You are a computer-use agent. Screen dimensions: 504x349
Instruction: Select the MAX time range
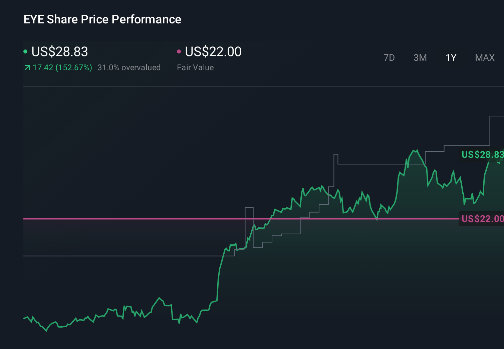click(x=484, y=57)
